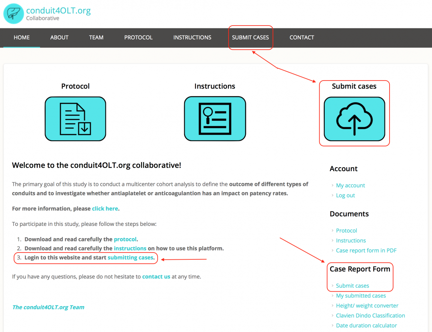
Task: Select INSTRUCTIONS in the top navigation
Action: pyautogui.click(x=192, y=37)
